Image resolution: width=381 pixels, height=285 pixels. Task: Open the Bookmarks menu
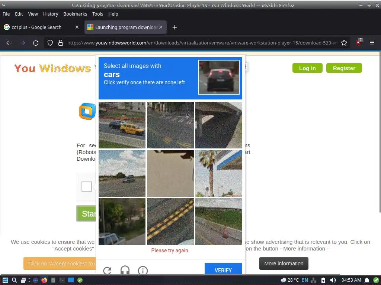(75, 14)
